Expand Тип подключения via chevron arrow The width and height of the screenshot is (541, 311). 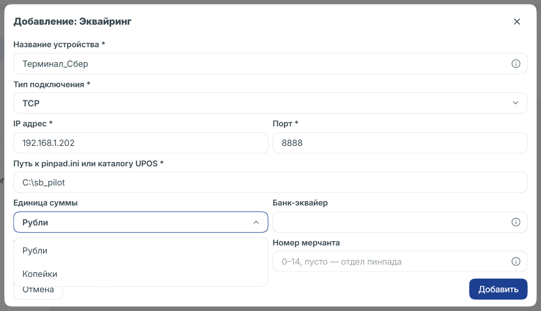[x=515, y=103]
